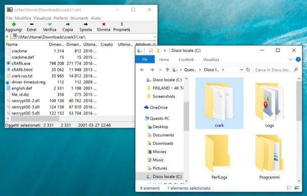Click the Cerca in Disco locale search field
Viewport: 307px width, 196px height.
click(276, 70)
